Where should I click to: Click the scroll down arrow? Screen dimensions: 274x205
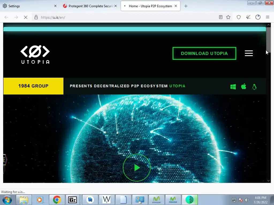click(269, 181)
